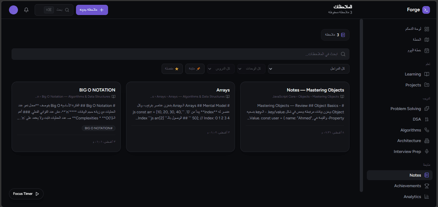The image size is (438, 207).
Task: Click the Architecture building icon
Action: click(x=427, y=141)
